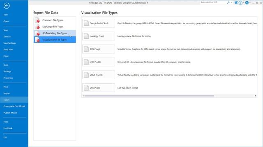Close the current file from sidebar

(6, 56)
